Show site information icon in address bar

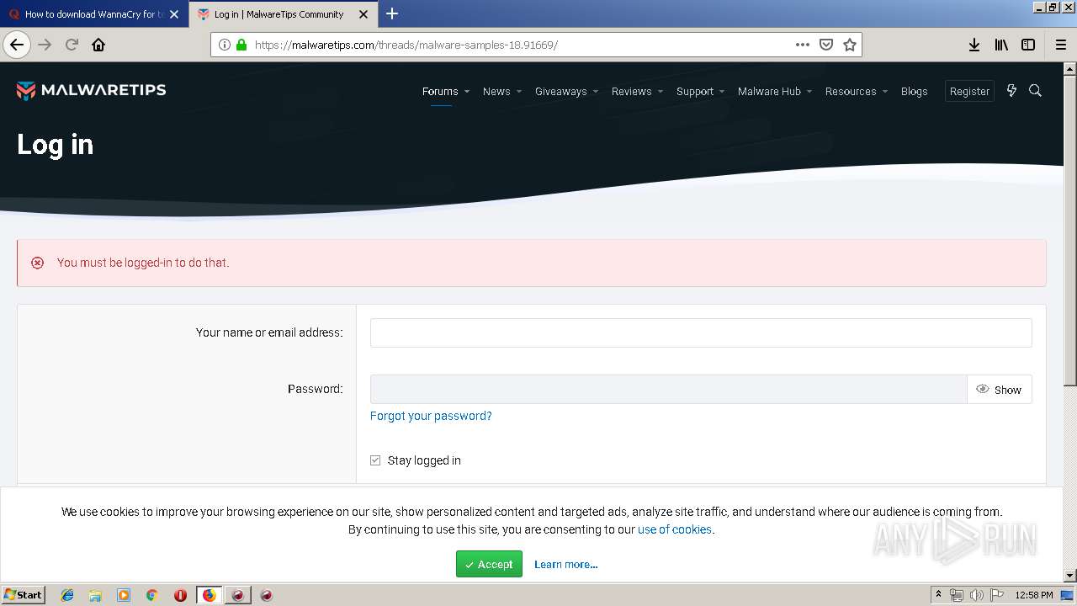pyautogui.click(x=225, y=45)
